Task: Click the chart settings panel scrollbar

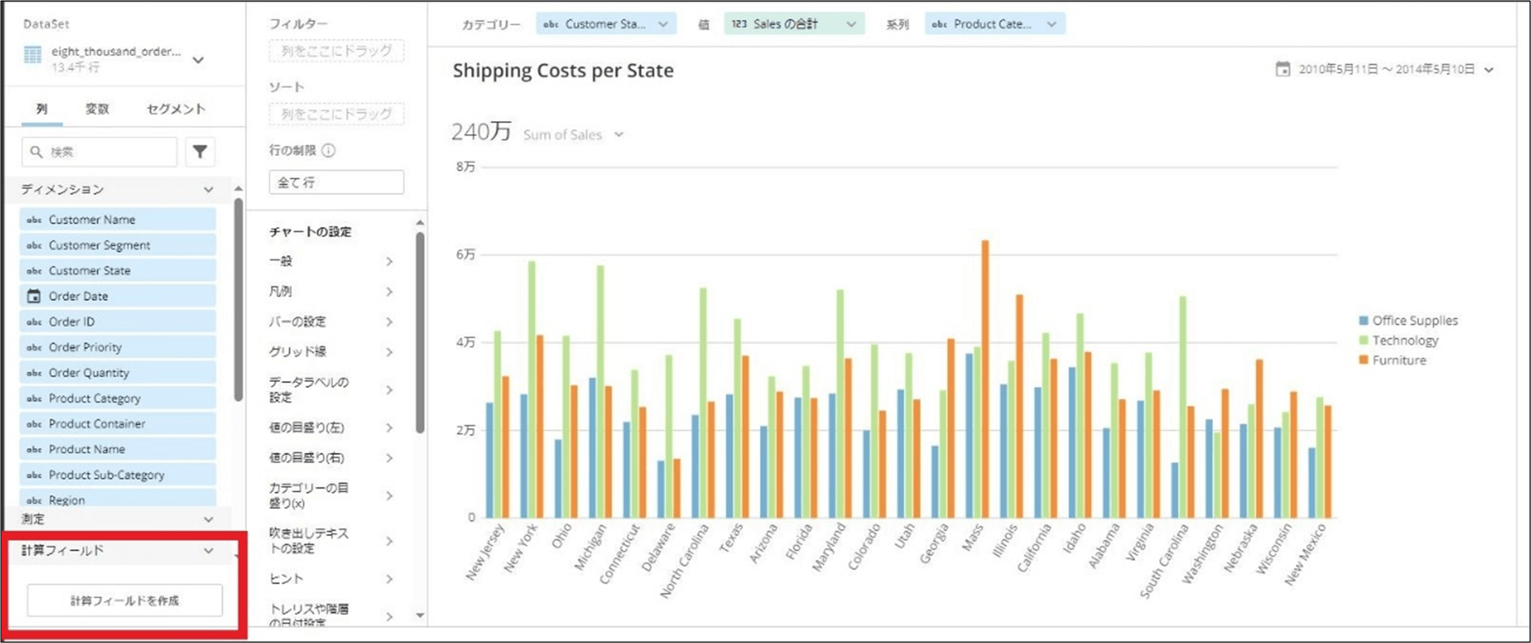Action: pyautogui.click(x=420, y=333)
